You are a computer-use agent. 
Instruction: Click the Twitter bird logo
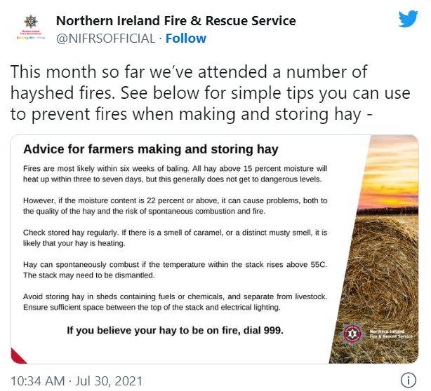coord(408,19)
